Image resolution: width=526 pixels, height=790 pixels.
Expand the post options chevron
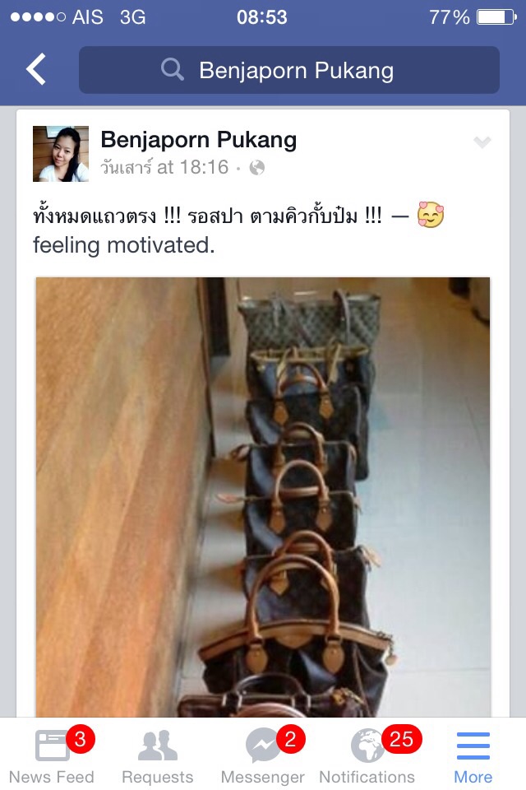tap(482, 142)
